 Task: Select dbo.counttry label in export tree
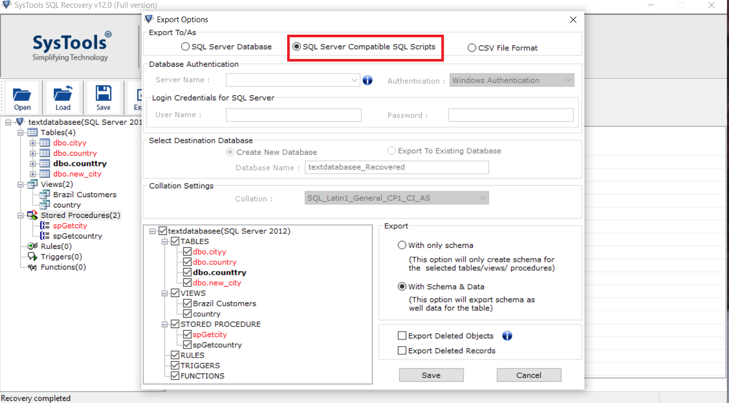coord(219,273)
